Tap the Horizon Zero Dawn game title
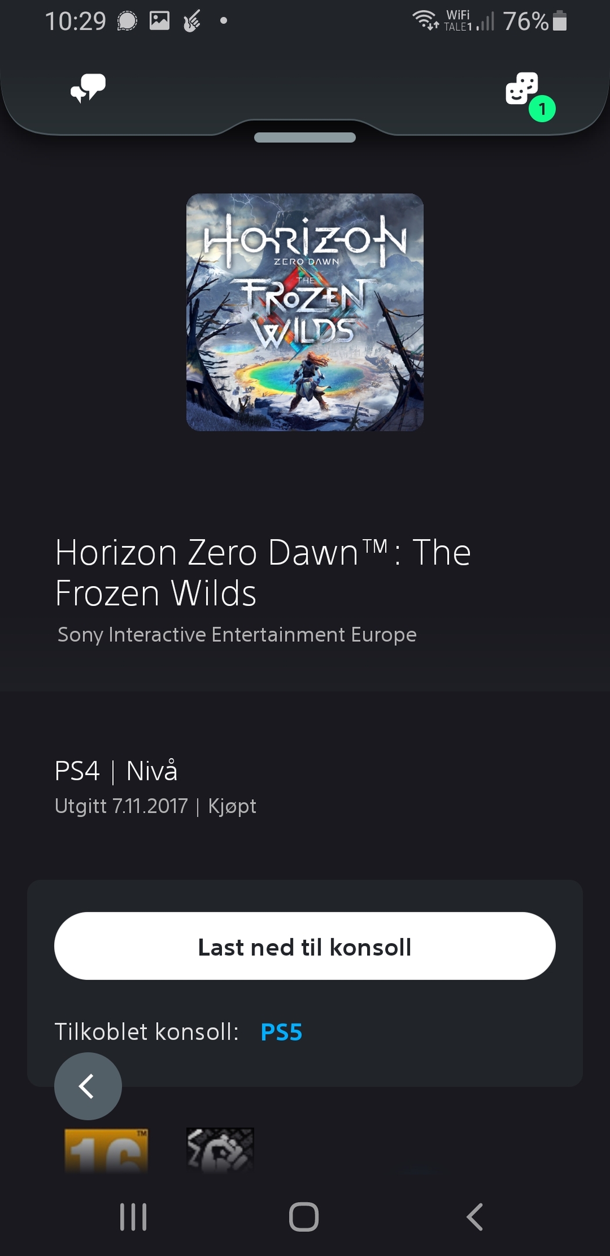The width and height of the screenshot is (610, 1256). (263, 572)
